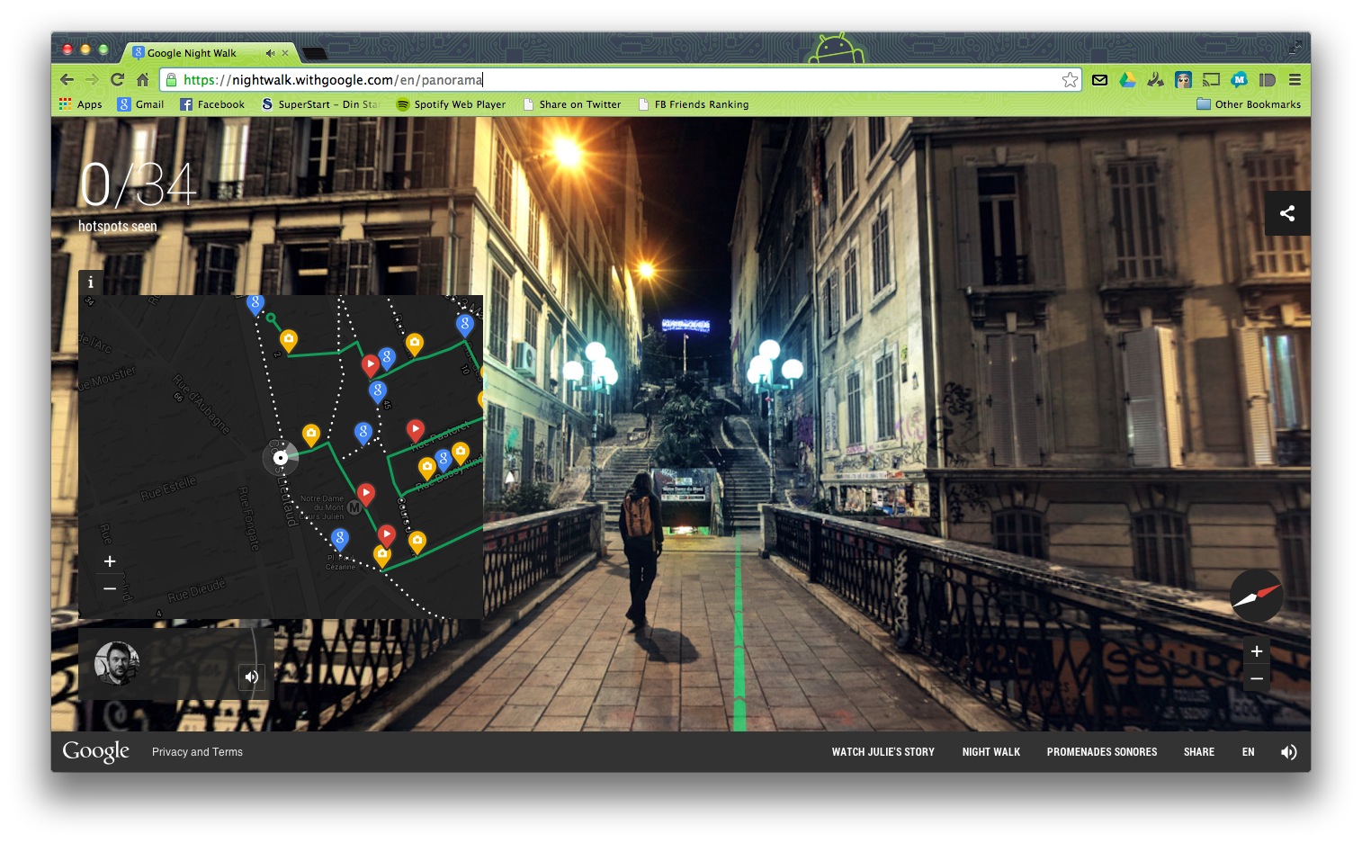This screenshot has height=843, width=1362.
Task: Click WATCH JULIE'S STORY
Action: pyautogui.click(x=883, y=751)
